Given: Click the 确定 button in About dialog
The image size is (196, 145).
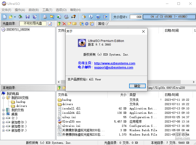Looking at the screenshot, I should 137,86.
